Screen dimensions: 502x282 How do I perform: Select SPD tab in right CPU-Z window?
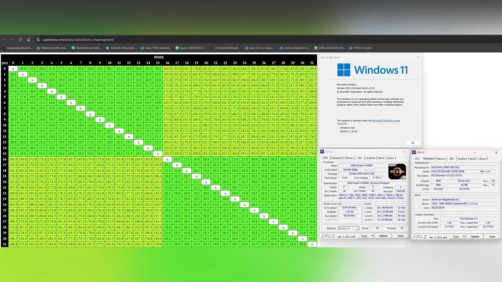(452, 159)
